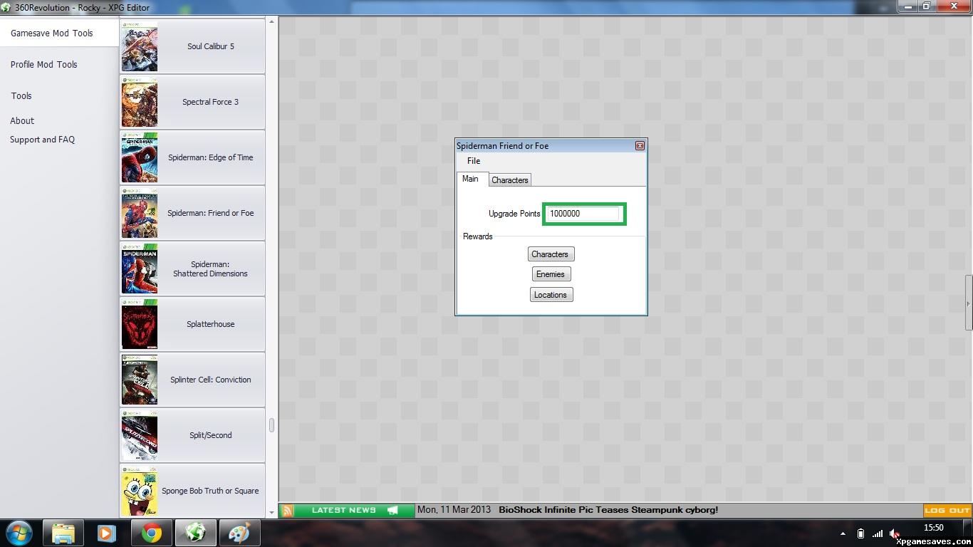Switch to the Characters tab

point(510,180)
